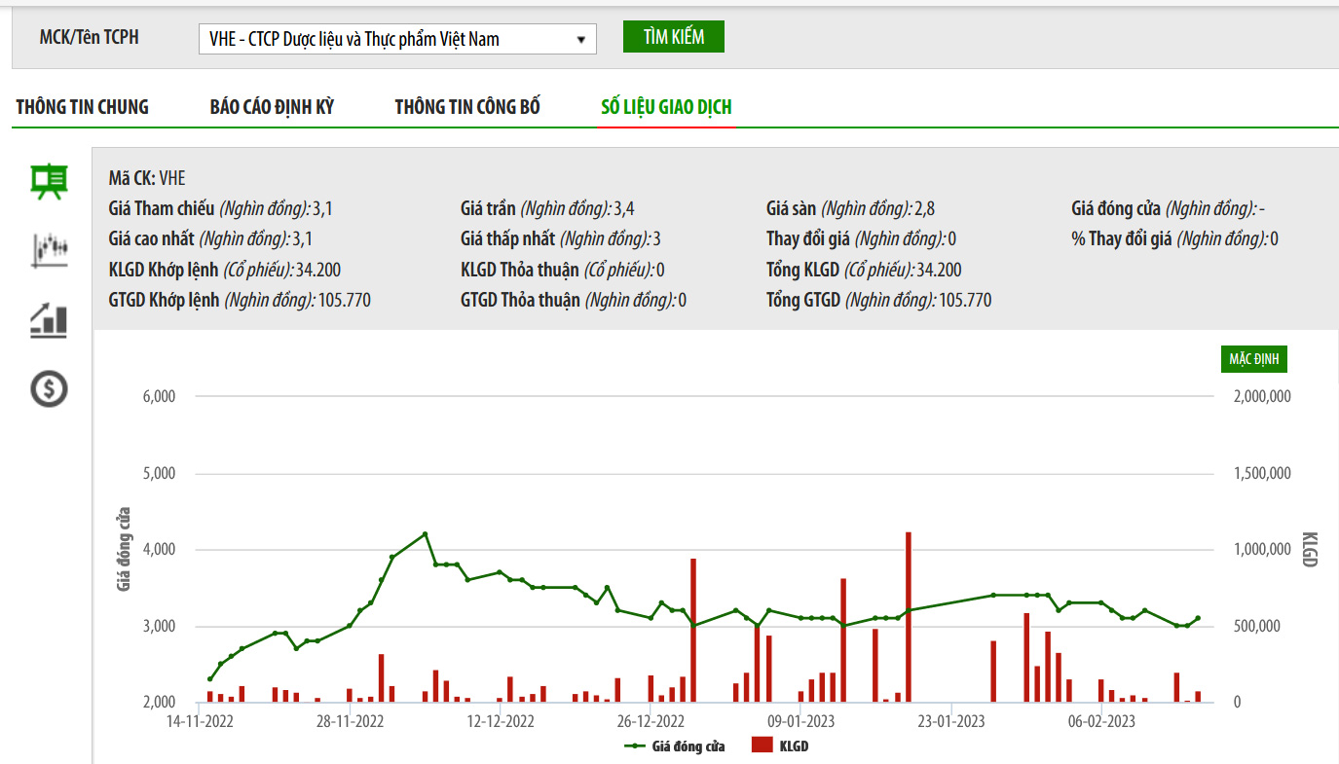The width and height of the screenshot is (1339, 764).
Task: Click the tallest red volume bar
Action: pos(908,616)
